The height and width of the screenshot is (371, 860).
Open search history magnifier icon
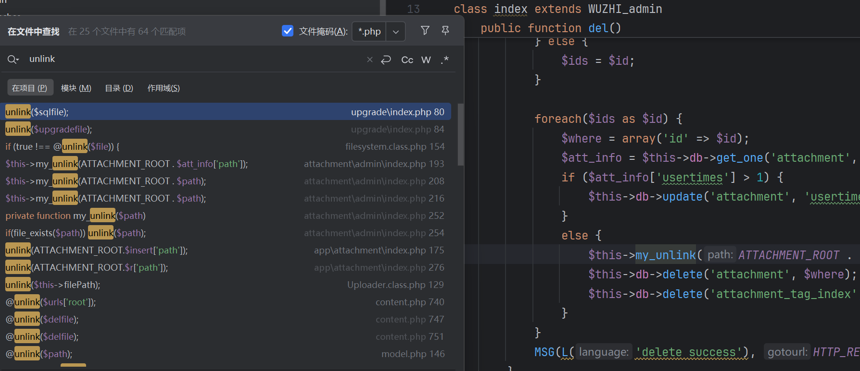click(x=13, y=60)
